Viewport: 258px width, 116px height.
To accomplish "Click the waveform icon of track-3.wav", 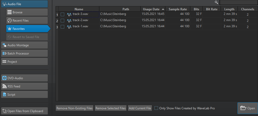I will (x=69, y=14).
